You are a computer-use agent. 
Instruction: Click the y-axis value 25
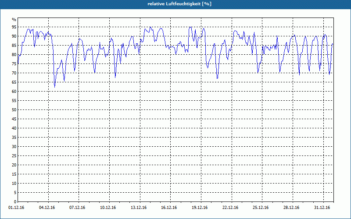pos(14,156)
